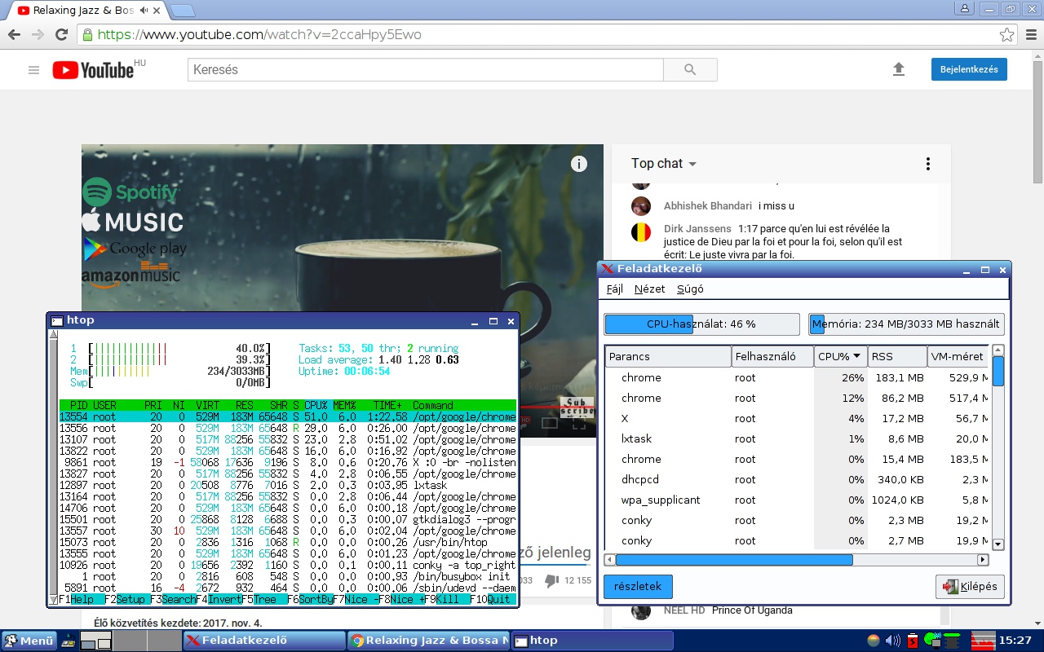Select the dhcpcd process row
The image size is (1044, 652).
tap(798, 479)
